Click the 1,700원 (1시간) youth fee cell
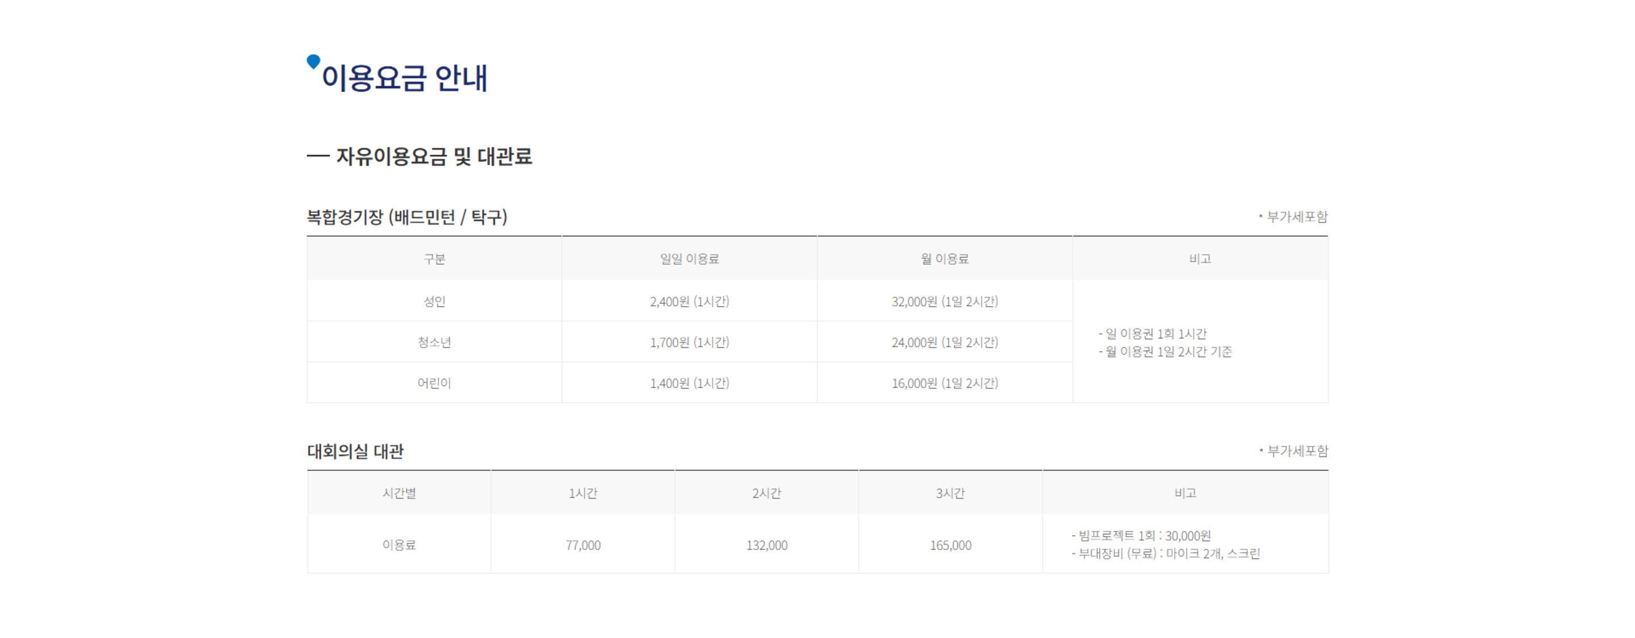 point(689,343)
